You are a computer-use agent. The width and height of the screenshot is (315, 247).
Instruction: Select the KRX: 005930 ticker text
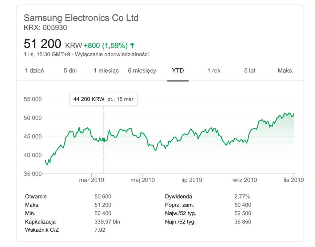(x=46, y=28)
